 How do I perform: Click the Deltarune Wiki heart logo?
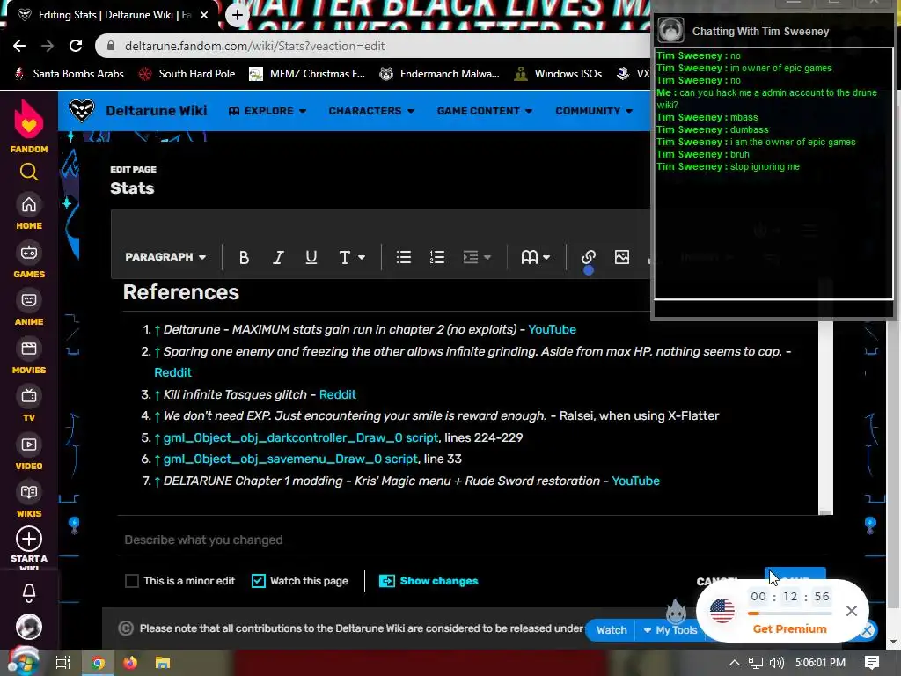(81, 110)
